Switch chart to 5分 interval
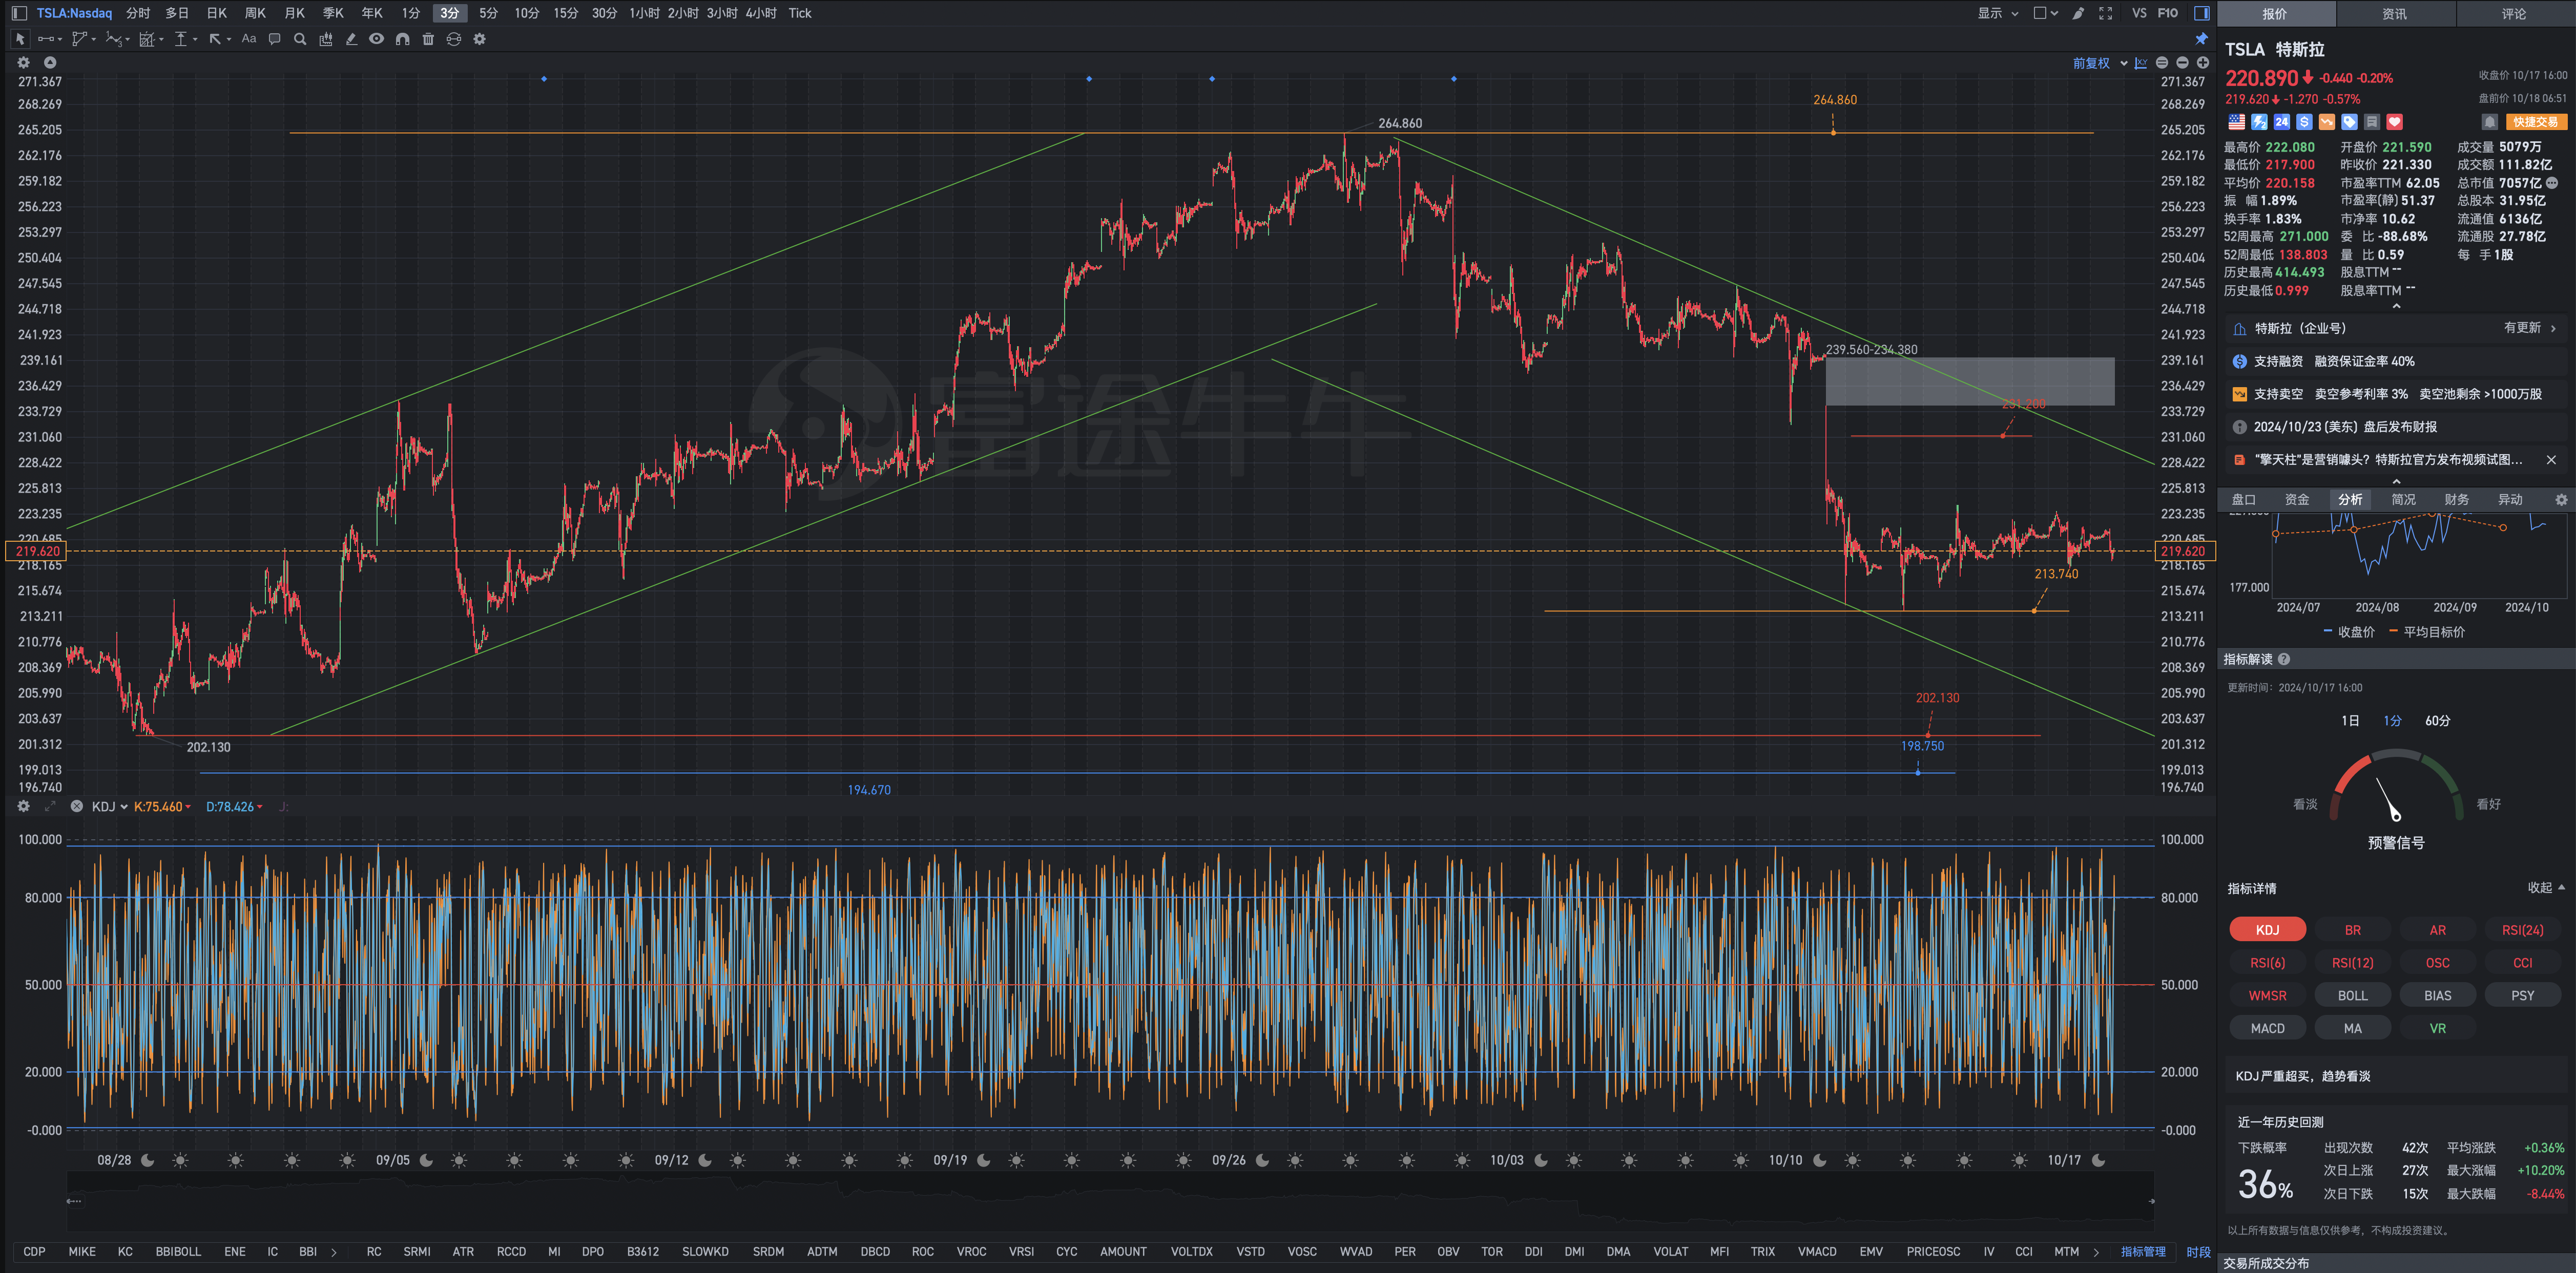 pyautogui.click(x=488, y=13)
